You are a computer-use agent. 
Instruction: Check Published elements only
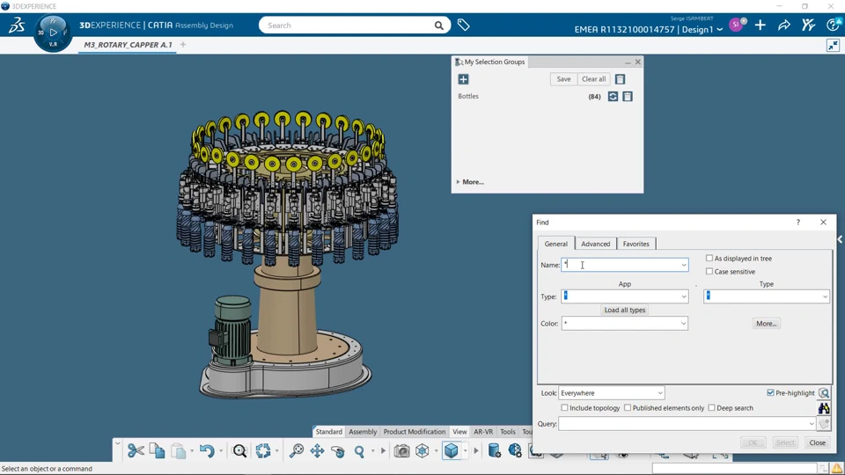tap(628, 407)
